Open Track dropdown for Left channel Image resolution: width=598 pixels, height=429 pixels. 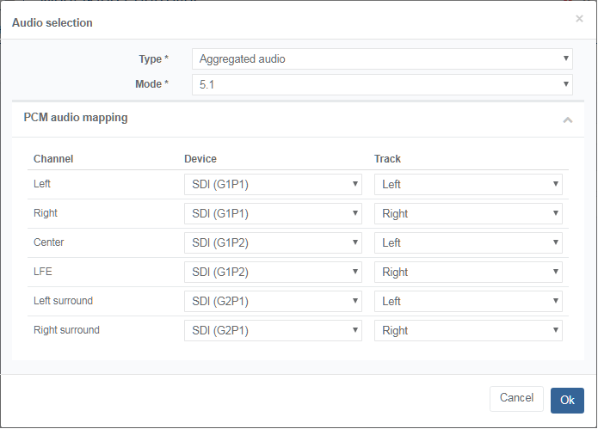point(468,184)
